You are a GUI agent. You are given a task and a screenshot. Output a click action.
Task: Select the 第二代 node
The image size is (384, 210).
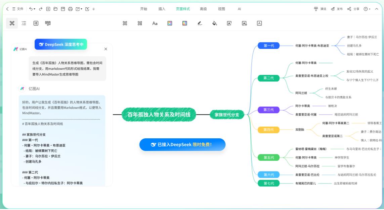pyautogui.click(x=269, y=78)
